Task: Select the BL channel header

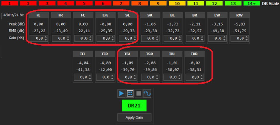Action: (172, 15)
